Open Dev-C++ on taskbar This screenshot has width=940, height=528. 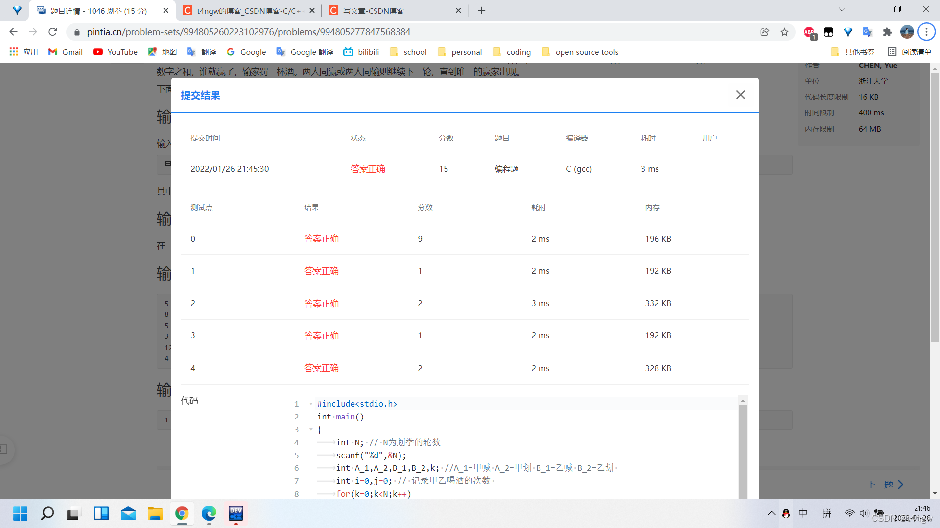tap(236, 513)
